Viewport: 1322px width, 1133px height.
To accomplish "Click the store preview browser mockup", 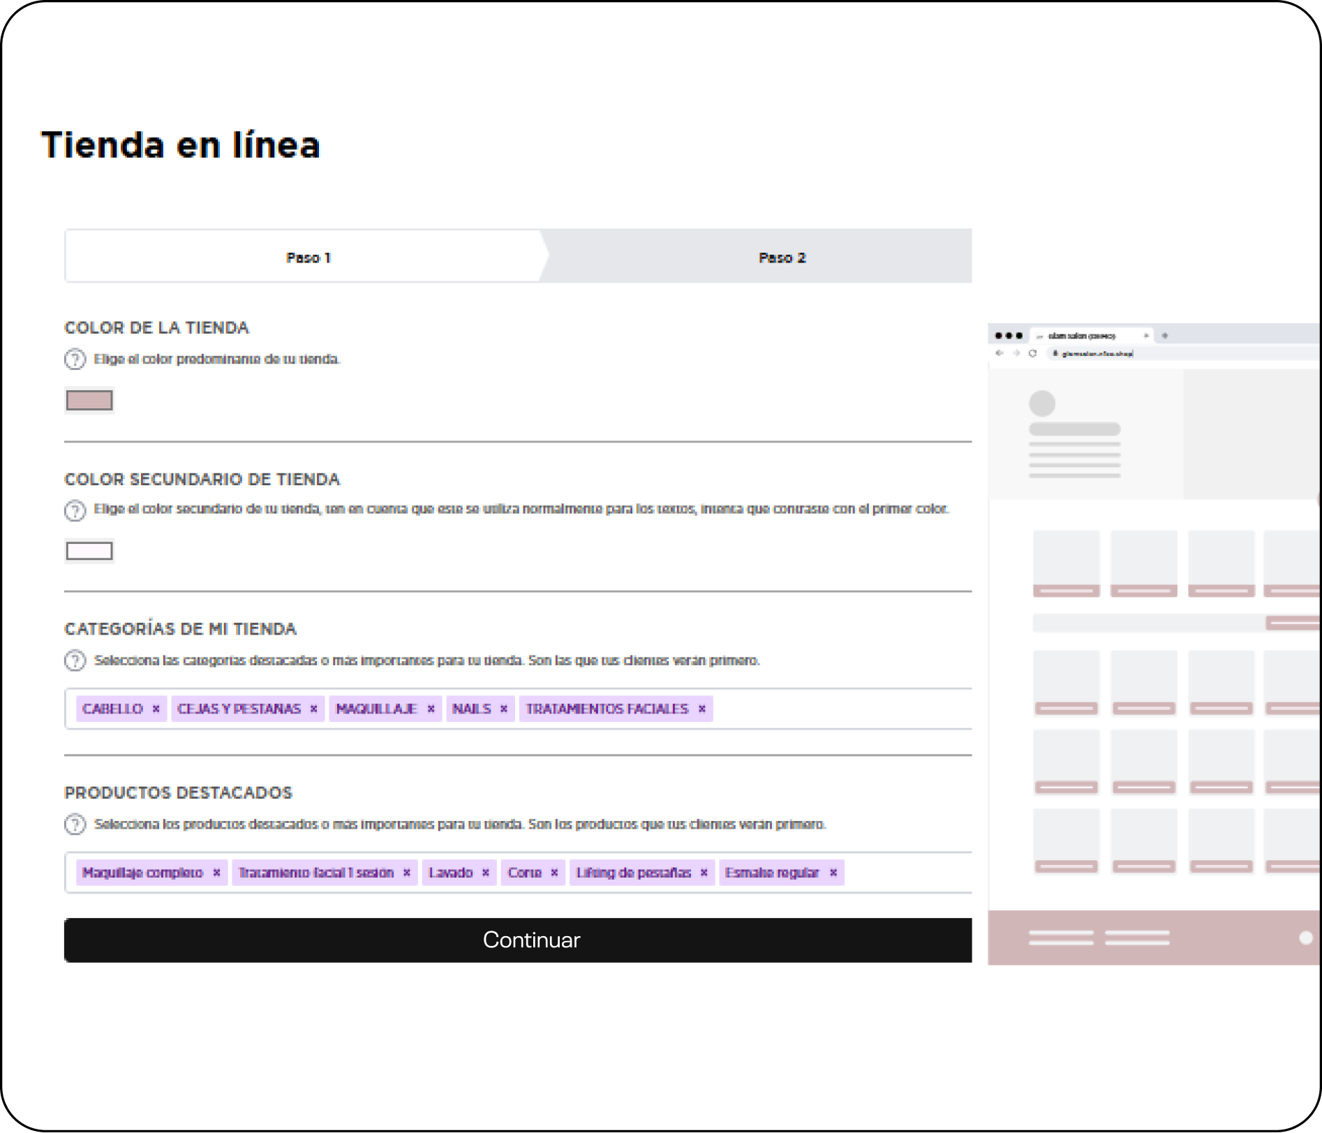I will 1154,644.
